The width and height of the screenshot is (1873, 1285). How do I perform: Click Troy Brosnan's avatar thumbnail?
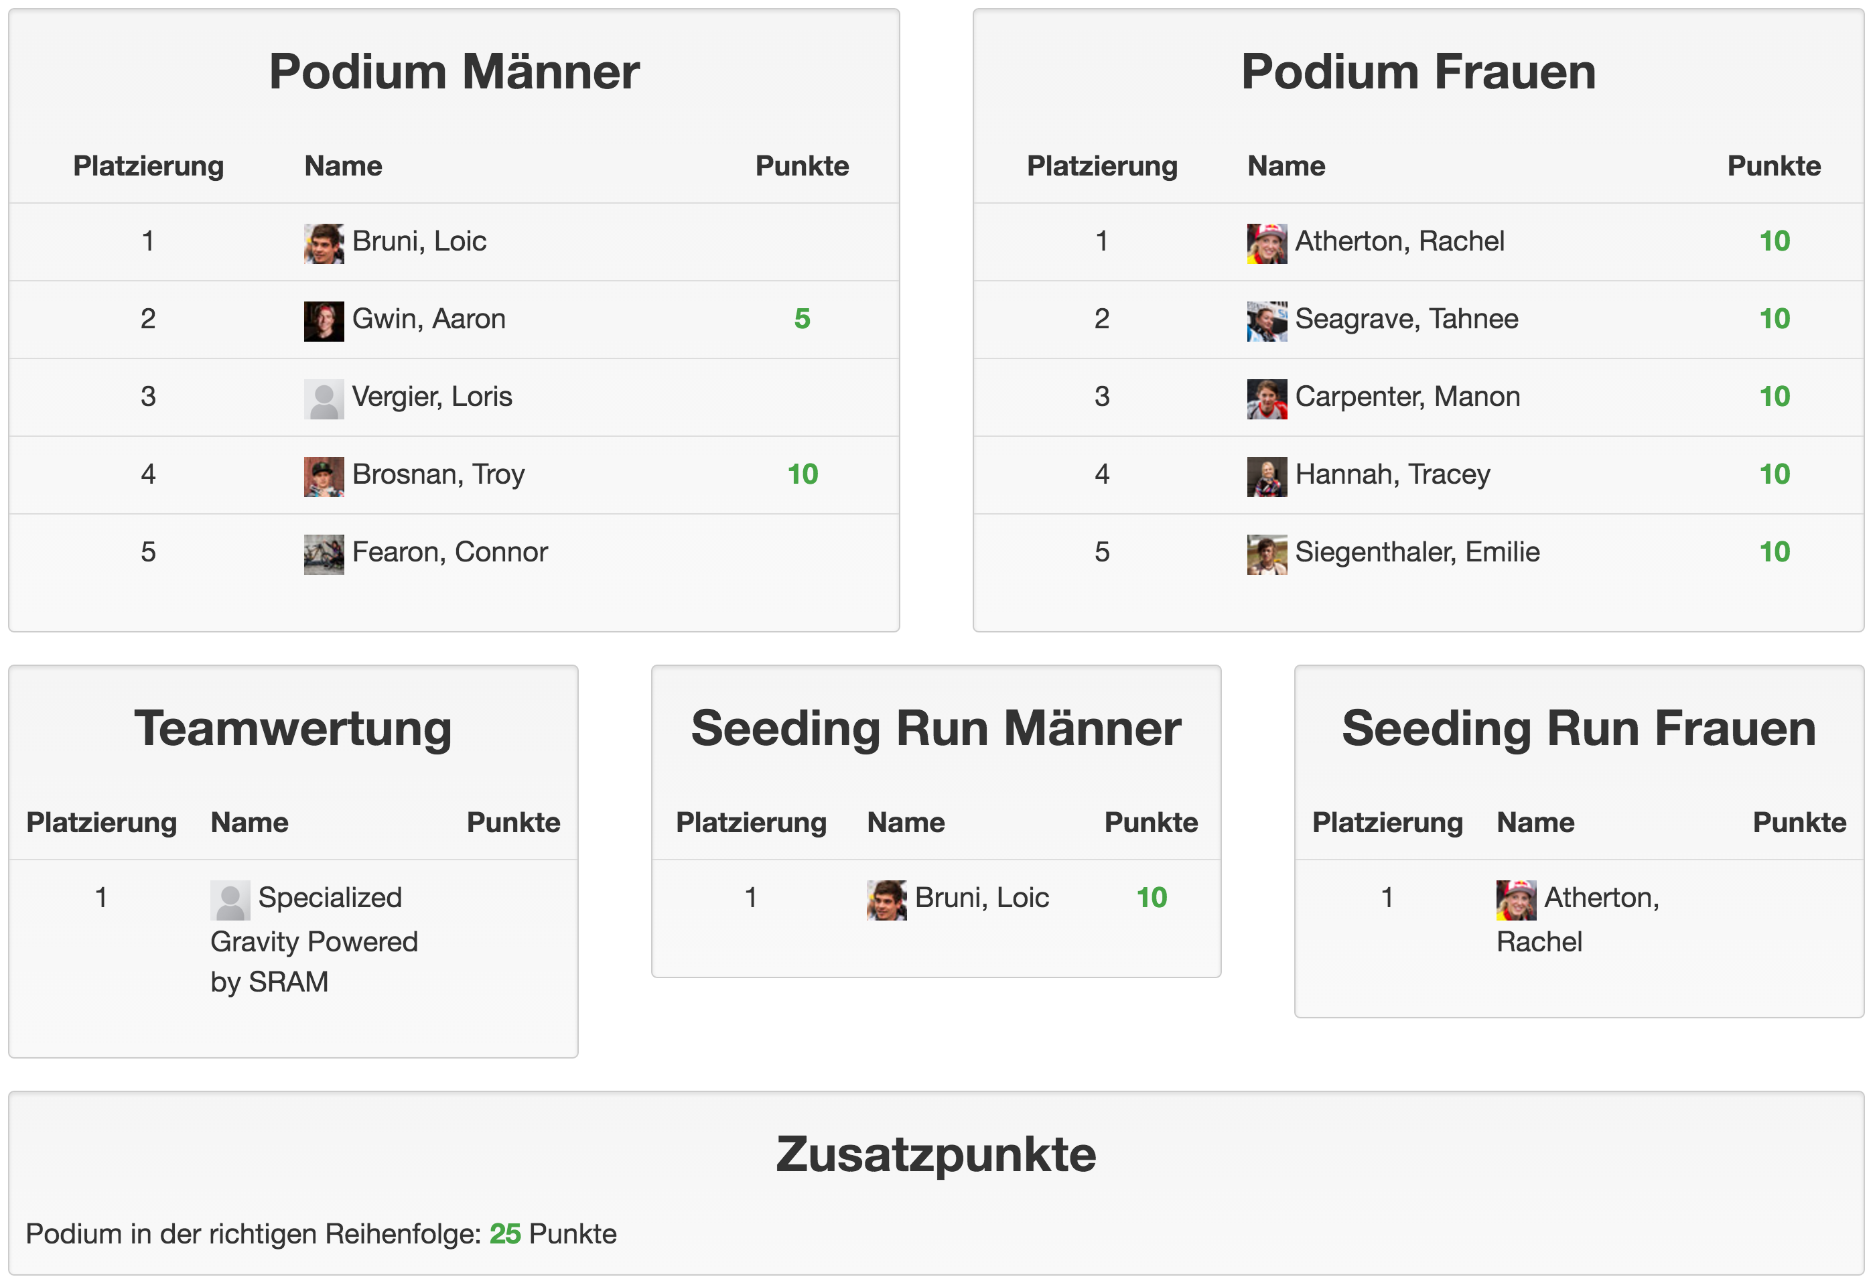324,476
